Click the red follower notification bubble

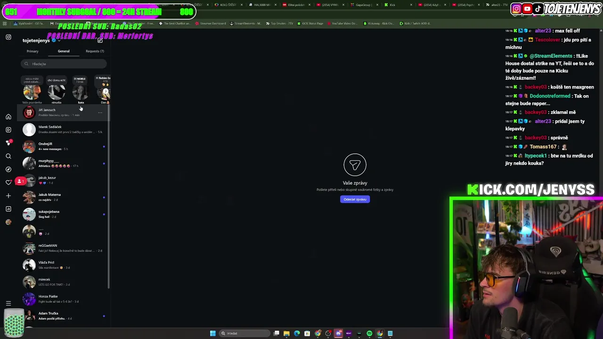(20, 181)
